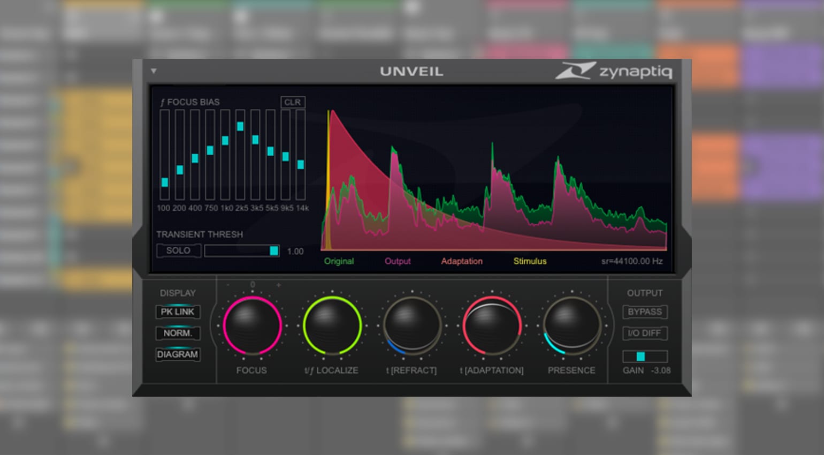Click the gain value -3.08
The height and width of the screenshot is (455, 824).
(x=661, y=370)
